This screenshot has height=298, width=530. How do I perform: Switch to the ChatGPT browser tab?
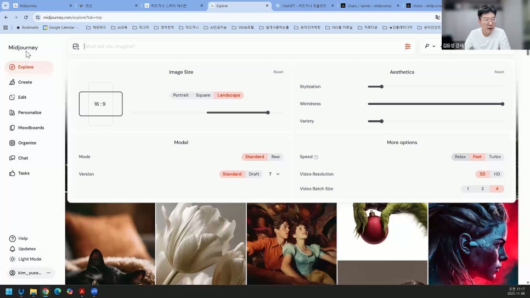click(304, 5)
